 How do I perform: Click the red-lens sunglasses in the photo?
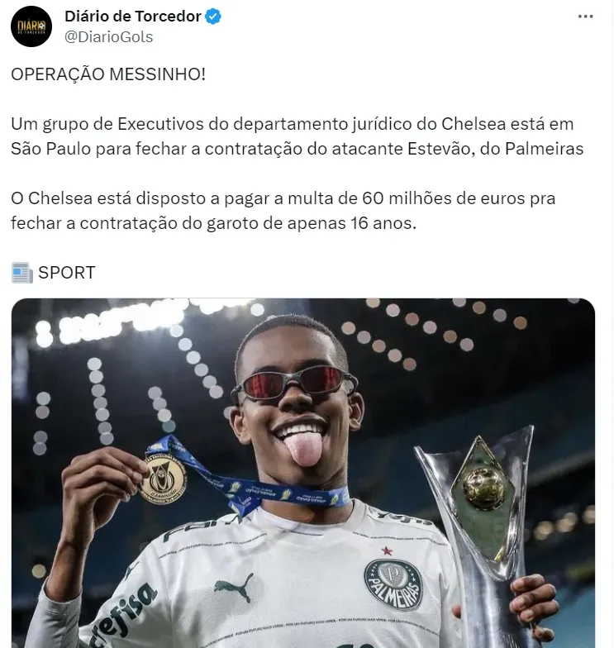(x=294, y=384)
